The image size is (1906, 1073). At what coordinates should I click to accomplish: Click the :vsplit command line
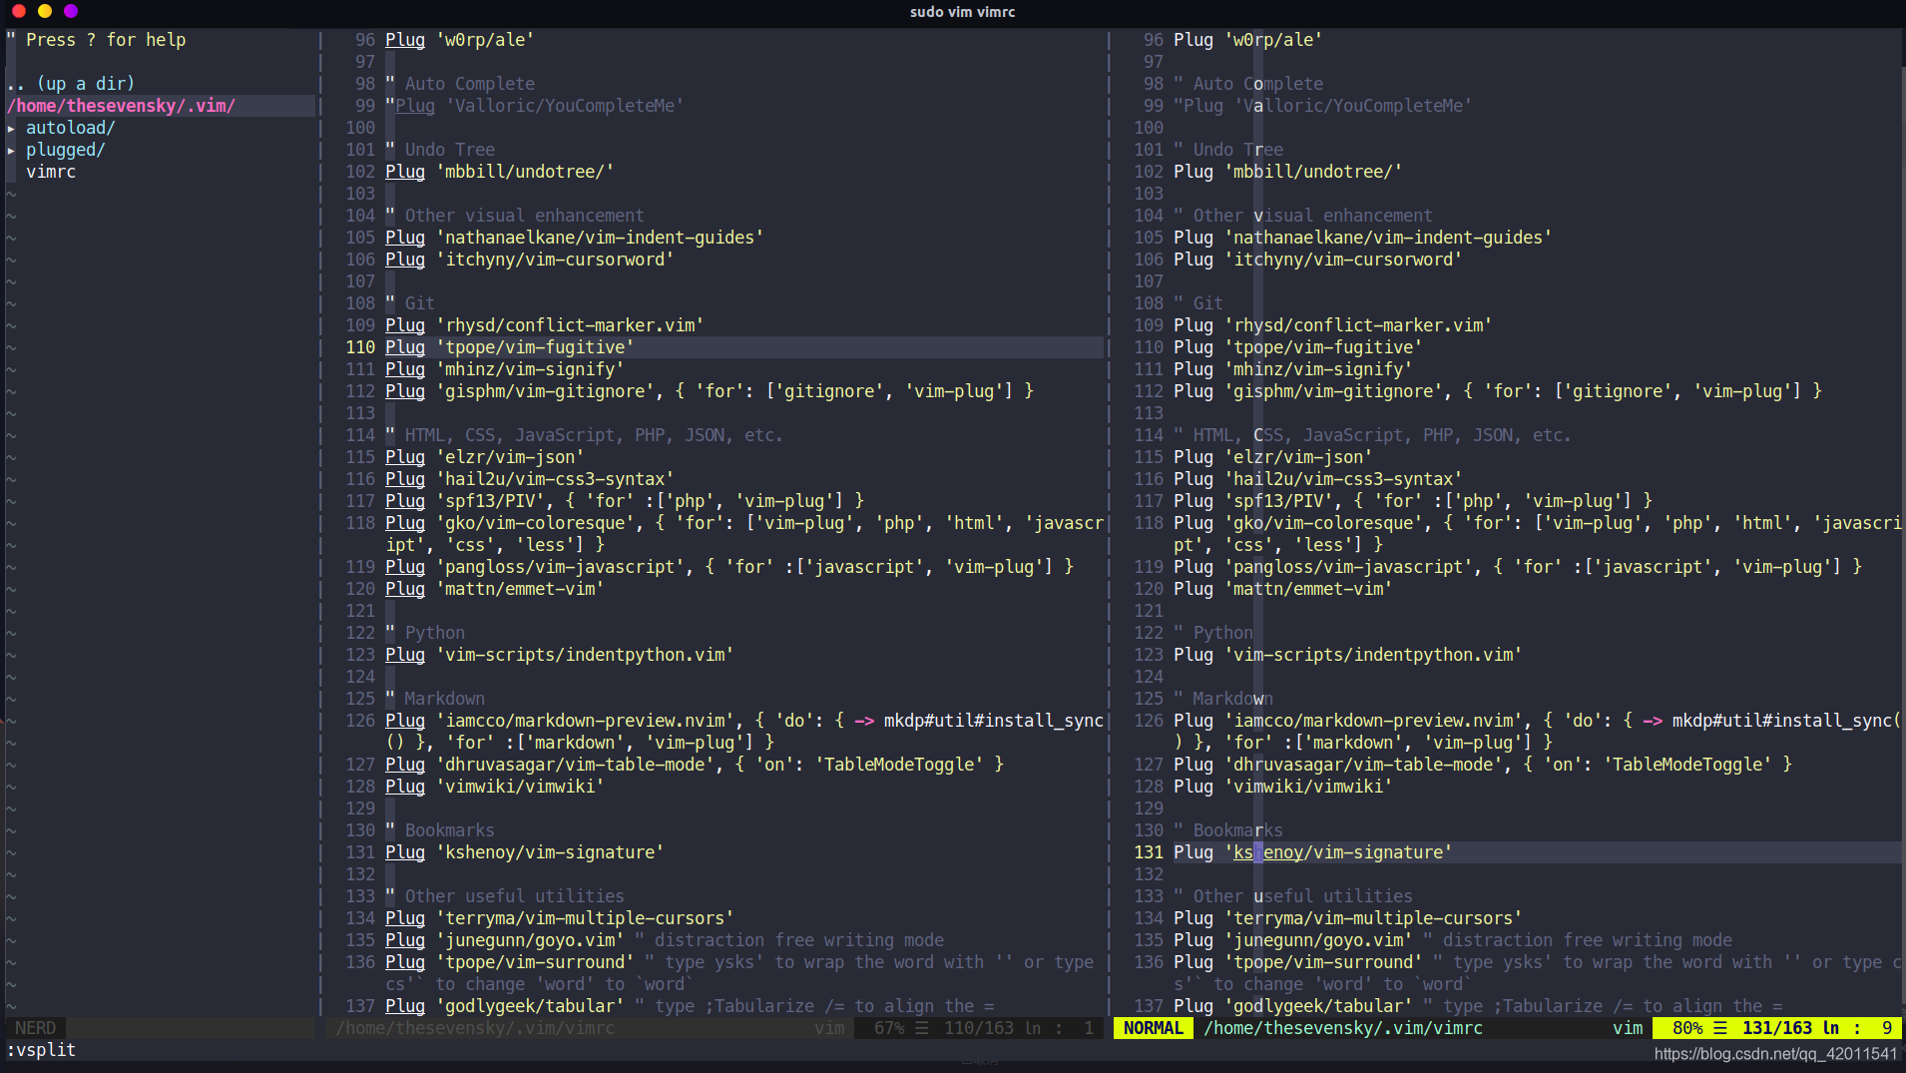[41, 1050]
